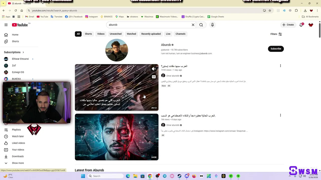321x180 pixels.
Task: Open the Aburob channel profile picture
Action: 117,50
